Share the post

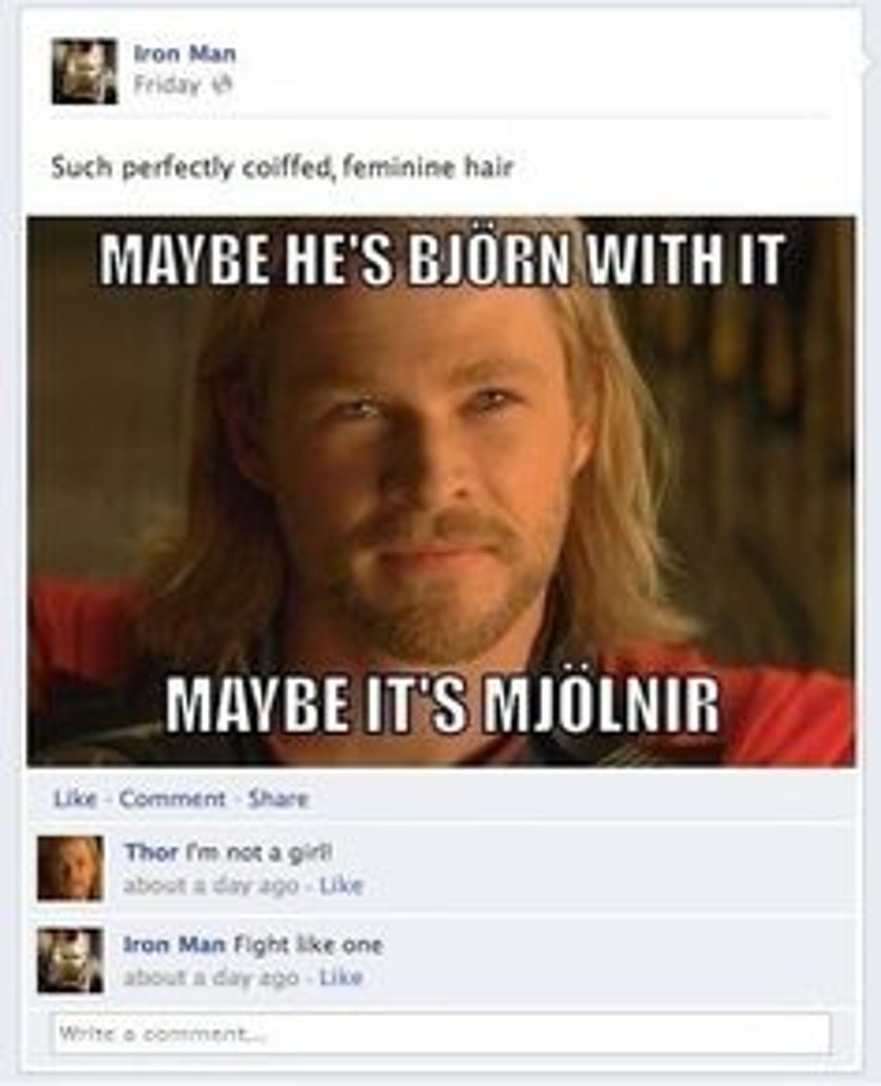[278, 799]
